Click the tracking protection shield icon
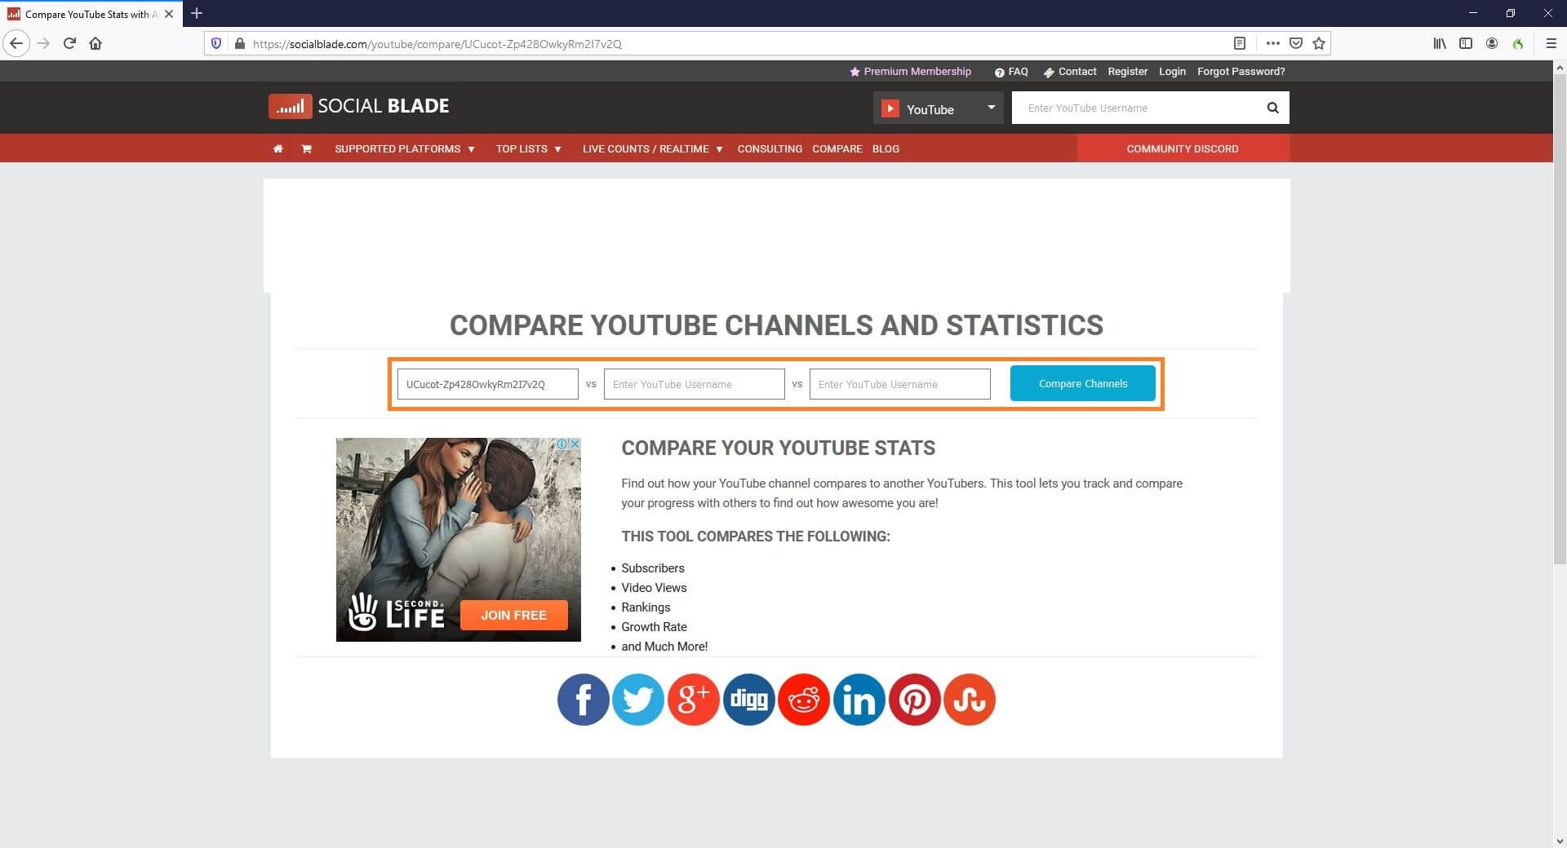 tap(216, 43)
